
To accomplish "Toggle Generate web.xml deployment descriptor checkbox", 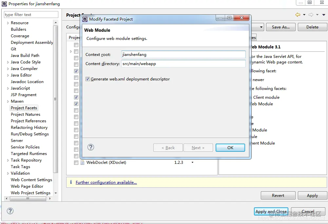I will tap(87, 79).
